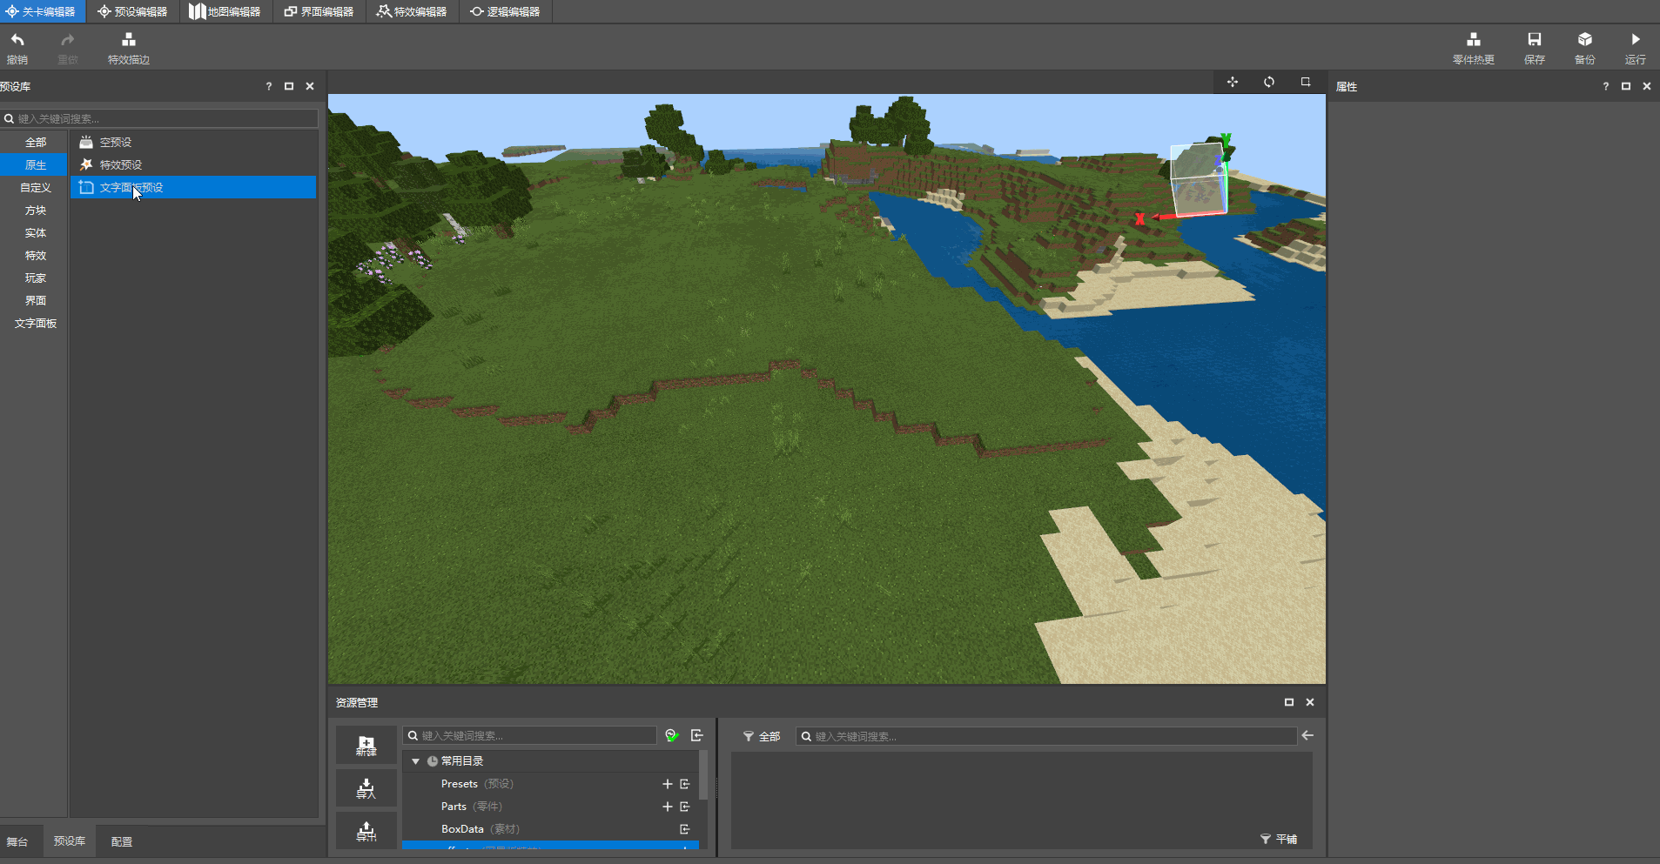The height and width of the screenshot is (864, 1660).
Task: Open the 特效编辑器 tab
Action: (x=413, y=11)
